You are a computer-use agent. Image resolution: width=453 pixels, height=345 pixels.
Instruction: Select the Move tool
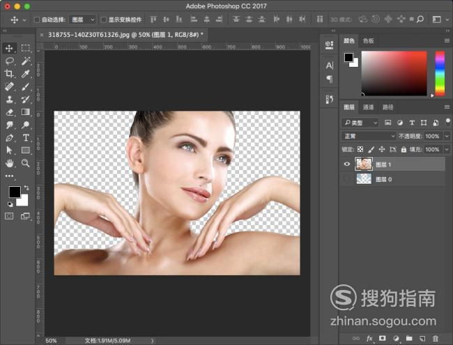click(9, 48)
